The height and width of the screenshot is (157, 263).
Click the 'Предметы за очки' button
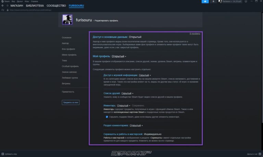point(71,102)
